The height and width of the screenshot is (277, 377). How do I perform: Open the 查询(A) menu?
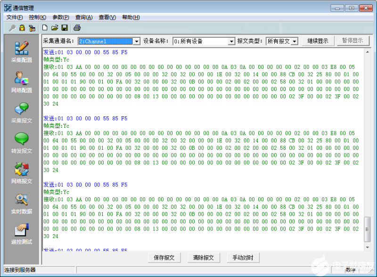(83, 17)
